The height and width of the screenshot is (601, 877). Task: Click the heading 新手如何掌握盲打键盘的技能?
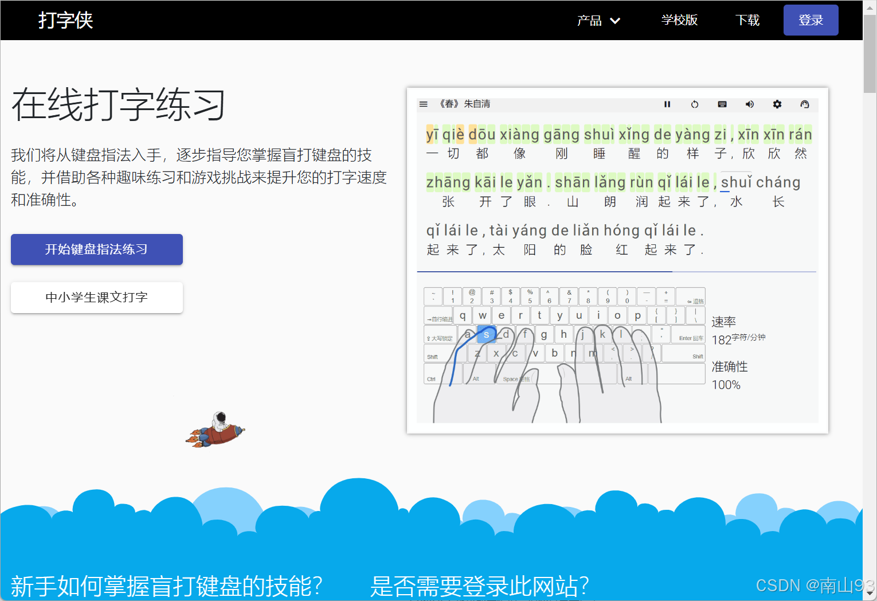(167, 586)
